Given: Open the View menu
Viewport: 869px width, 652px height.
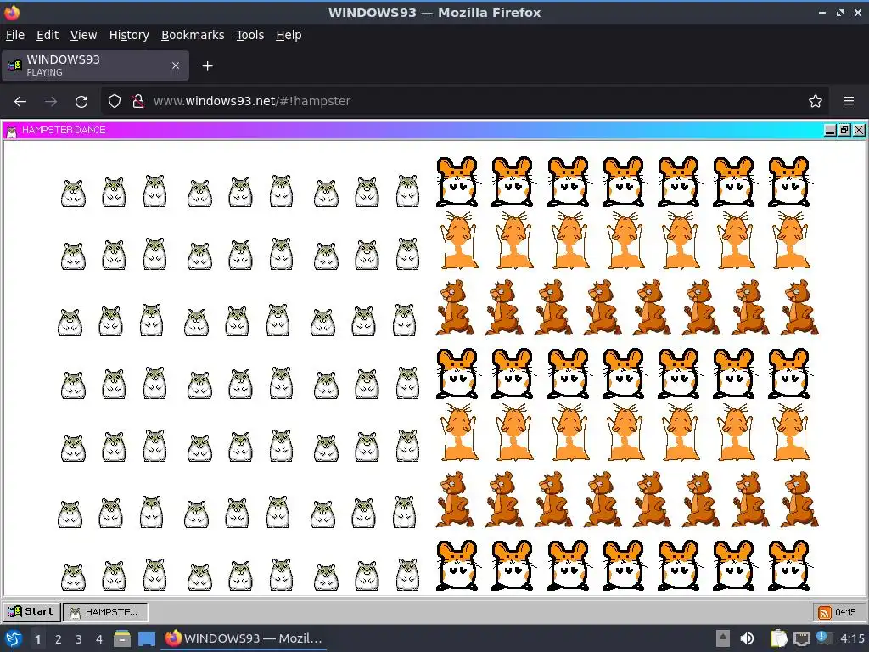Looking at the screenshot, I should tap(83, 35).
